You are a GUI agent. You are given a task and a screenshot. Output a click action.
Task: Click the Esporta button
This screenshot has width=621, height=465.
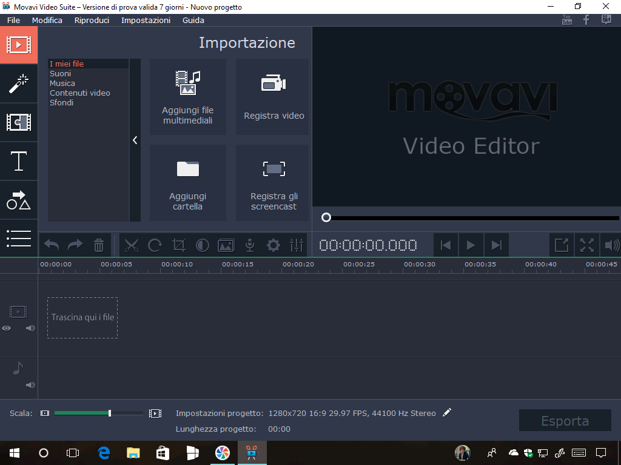click(x=565, y=421)
